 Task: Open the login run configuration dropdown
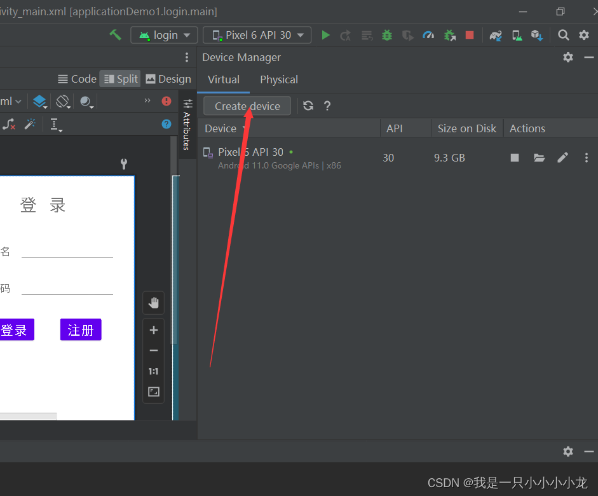pos(164,35)
